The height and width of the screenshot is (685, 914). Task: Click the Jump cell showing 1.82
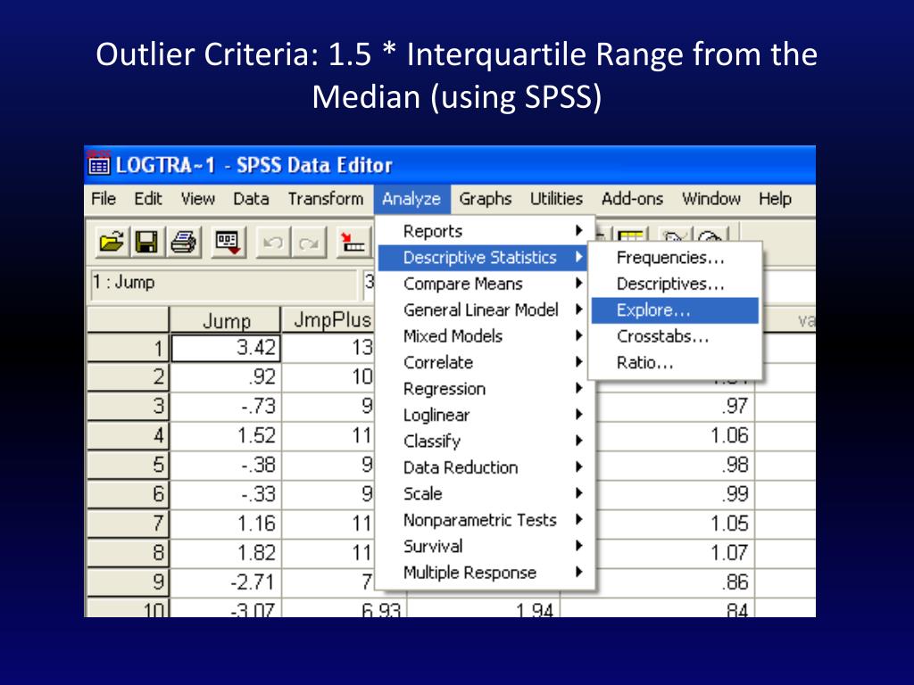[226, 553]
